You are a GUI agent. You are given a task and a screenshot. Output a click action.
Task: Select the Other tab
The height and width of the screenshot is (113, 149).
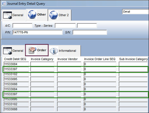coord(37,15)
